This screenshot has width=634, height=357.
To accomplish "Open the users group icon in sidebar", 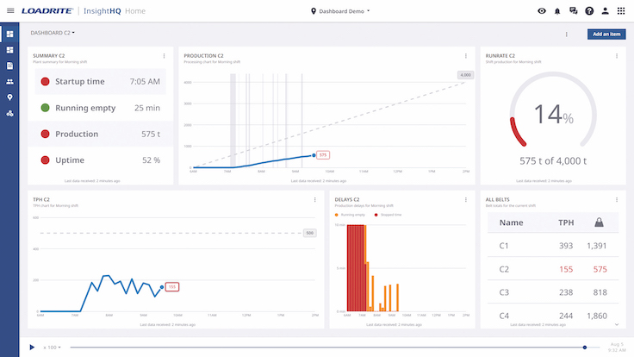I will tap(9, 81).
